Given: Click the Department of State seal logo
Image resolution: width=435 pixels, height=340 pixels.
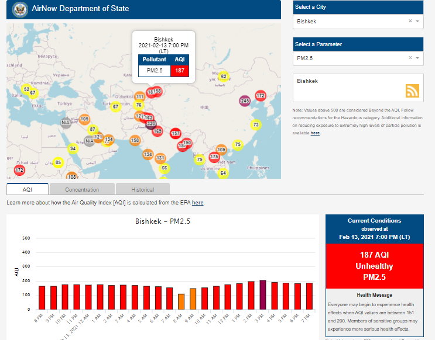Looking at the screenshot, I should pyautogui.click(x=20, y=9).
